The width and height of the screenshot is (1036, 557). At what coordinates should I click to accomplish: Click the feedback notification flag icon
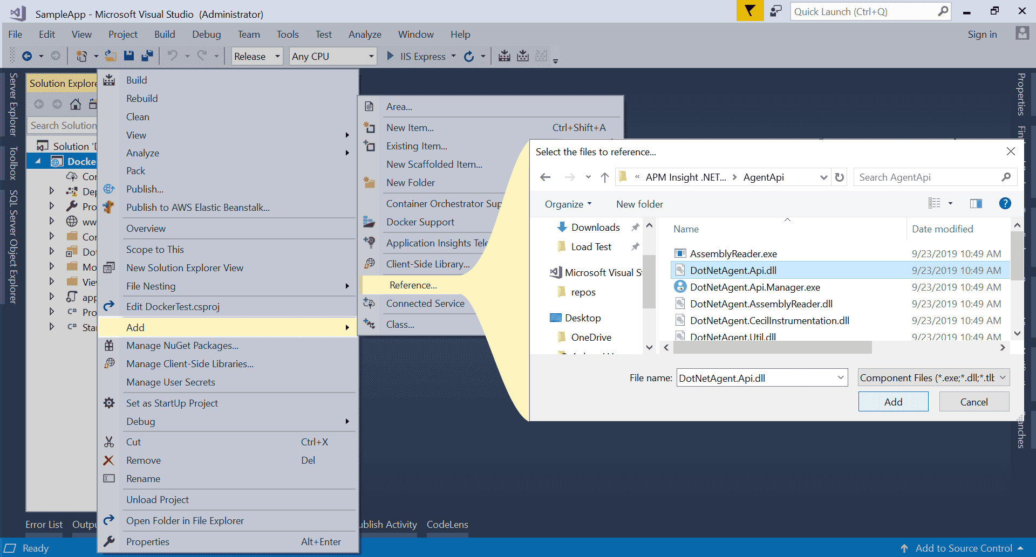[749, 11]
